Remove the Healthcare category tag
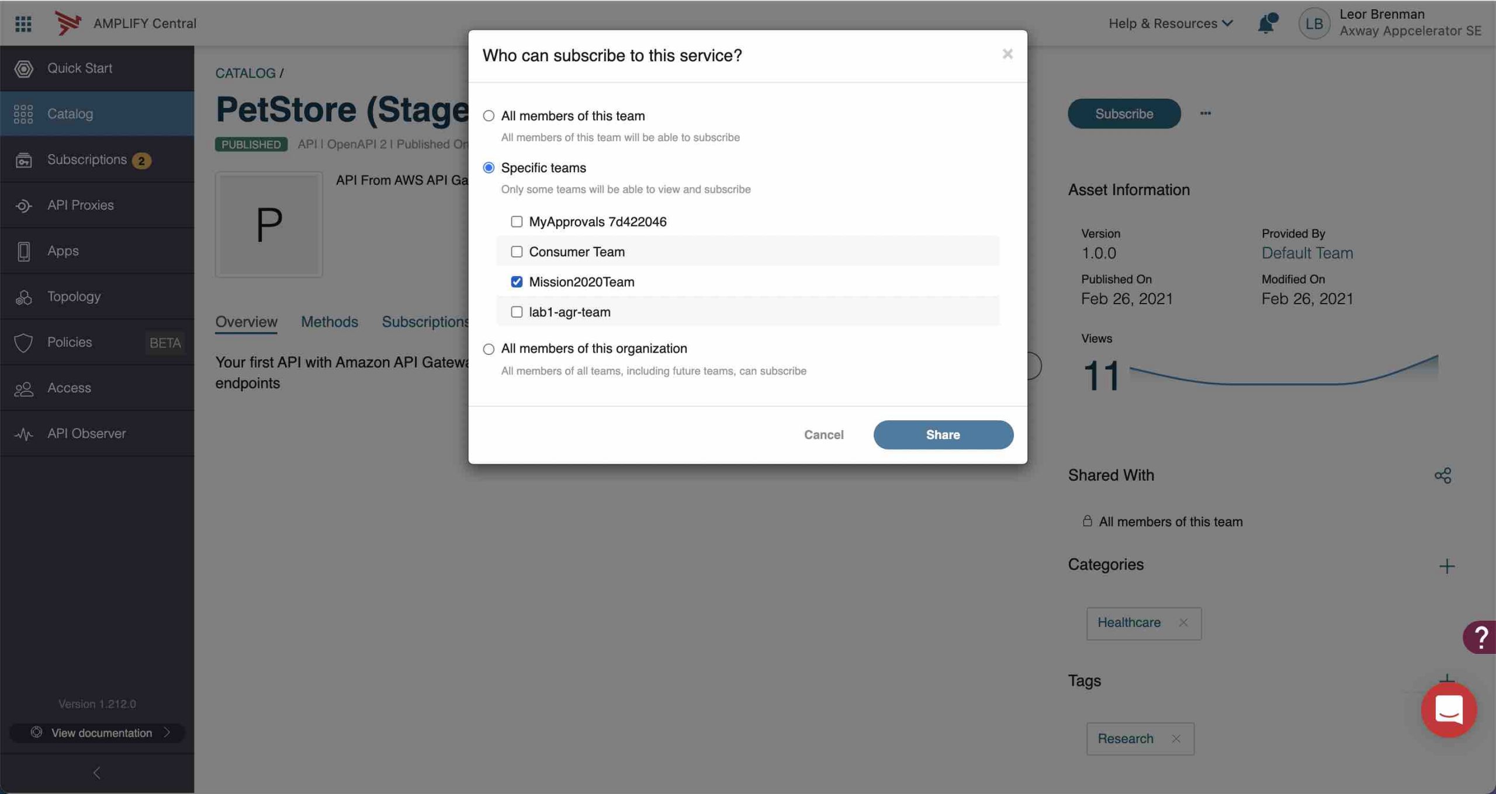The width and height of the screenshot is (1496, 794). click(x=1183, y=622)
